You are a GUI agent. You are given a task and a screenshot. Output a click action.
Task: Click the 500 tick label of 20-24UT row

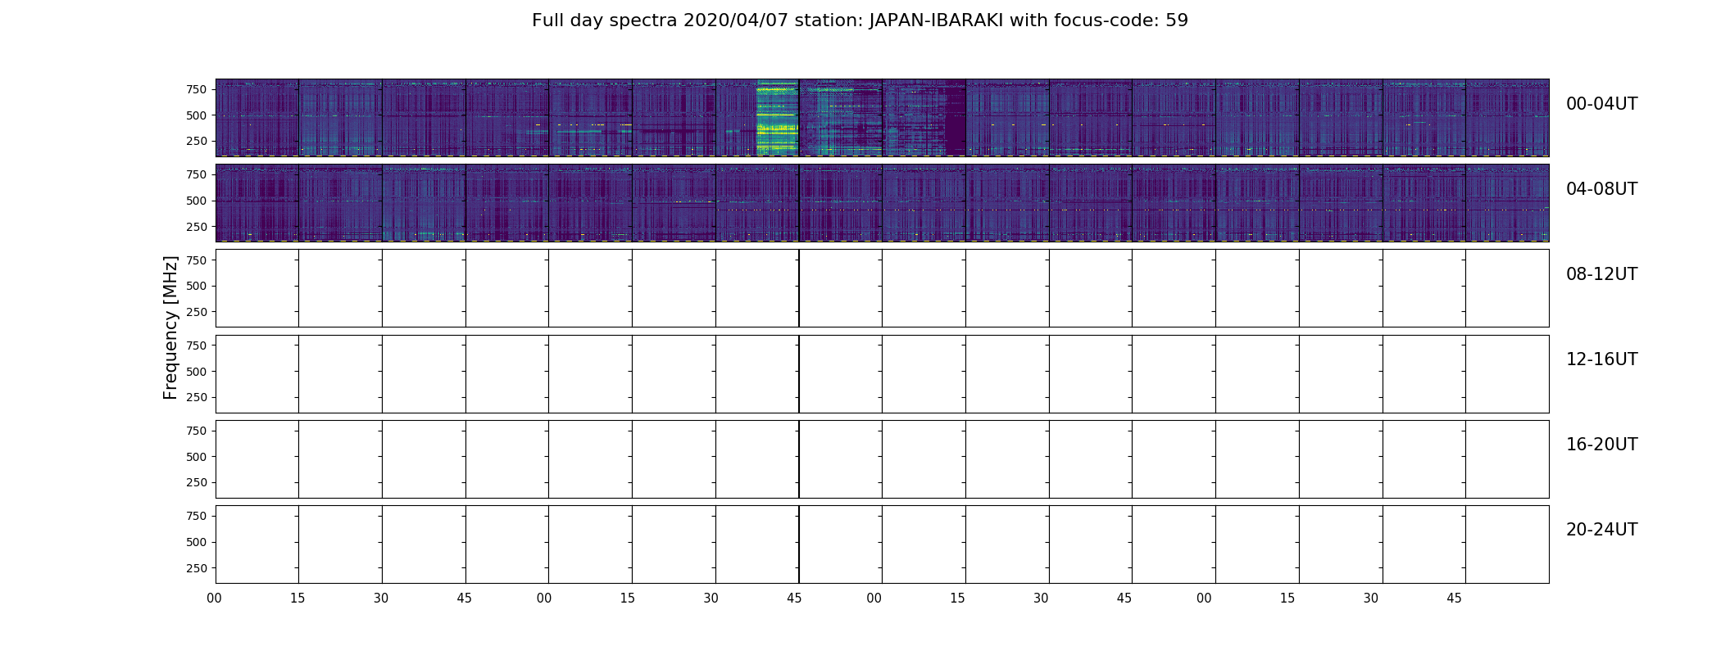pyautogui.click(x=197, y=542)
